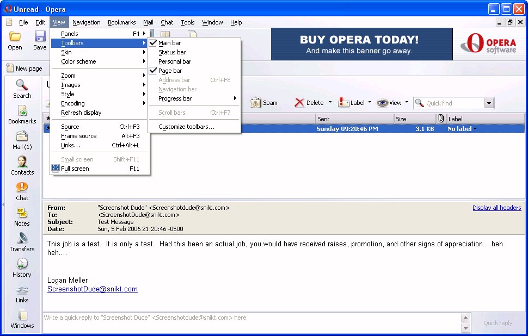Screen dimensions: 528x336
Task: Uncheck Main bar in Toolbars submenu
Action: pos(169,43)
